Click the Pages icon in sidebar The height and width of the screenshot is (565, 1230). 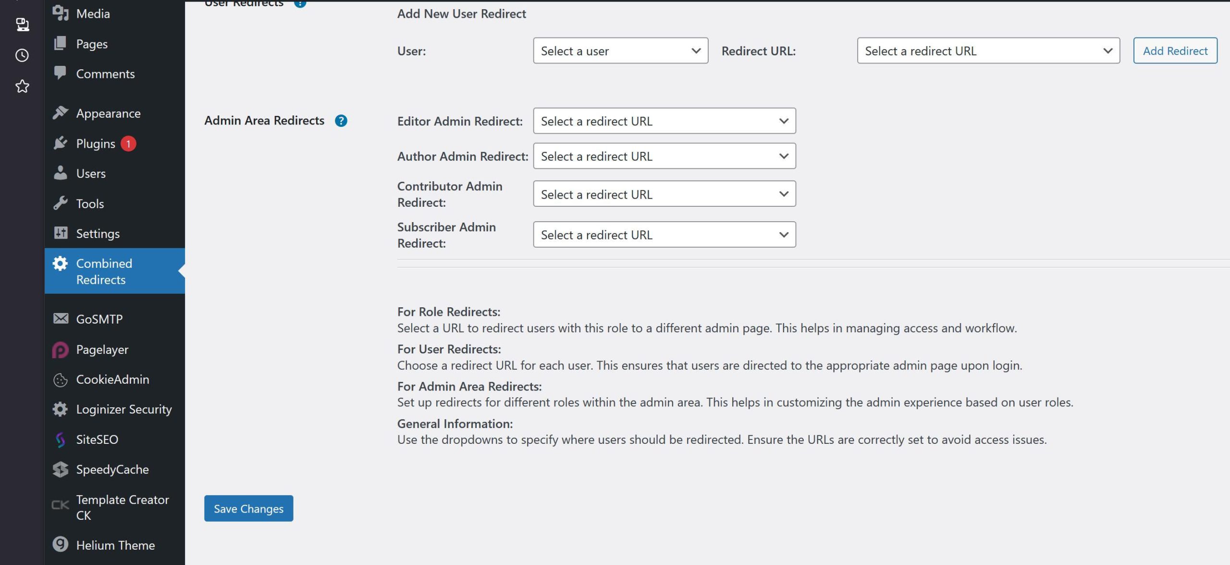pyautogui.click(x=61, y=43)
